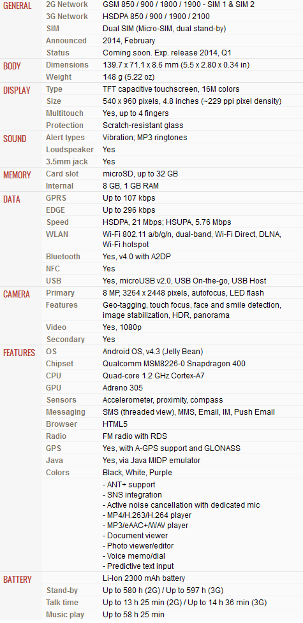This screenshot has height=623, width=303.
Task: Select the Li-Ion 2300 mAh battery text
Action: click(x=144, y=578)
